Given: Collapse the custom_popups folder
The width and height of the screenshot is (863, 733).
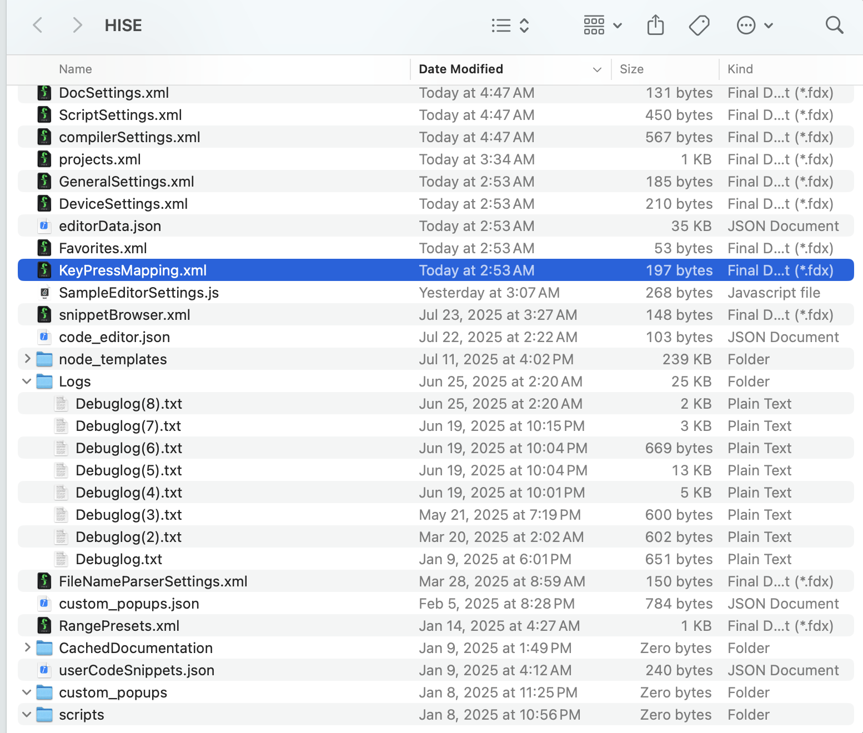Looking at the screenshot, I should pos(27,692).
